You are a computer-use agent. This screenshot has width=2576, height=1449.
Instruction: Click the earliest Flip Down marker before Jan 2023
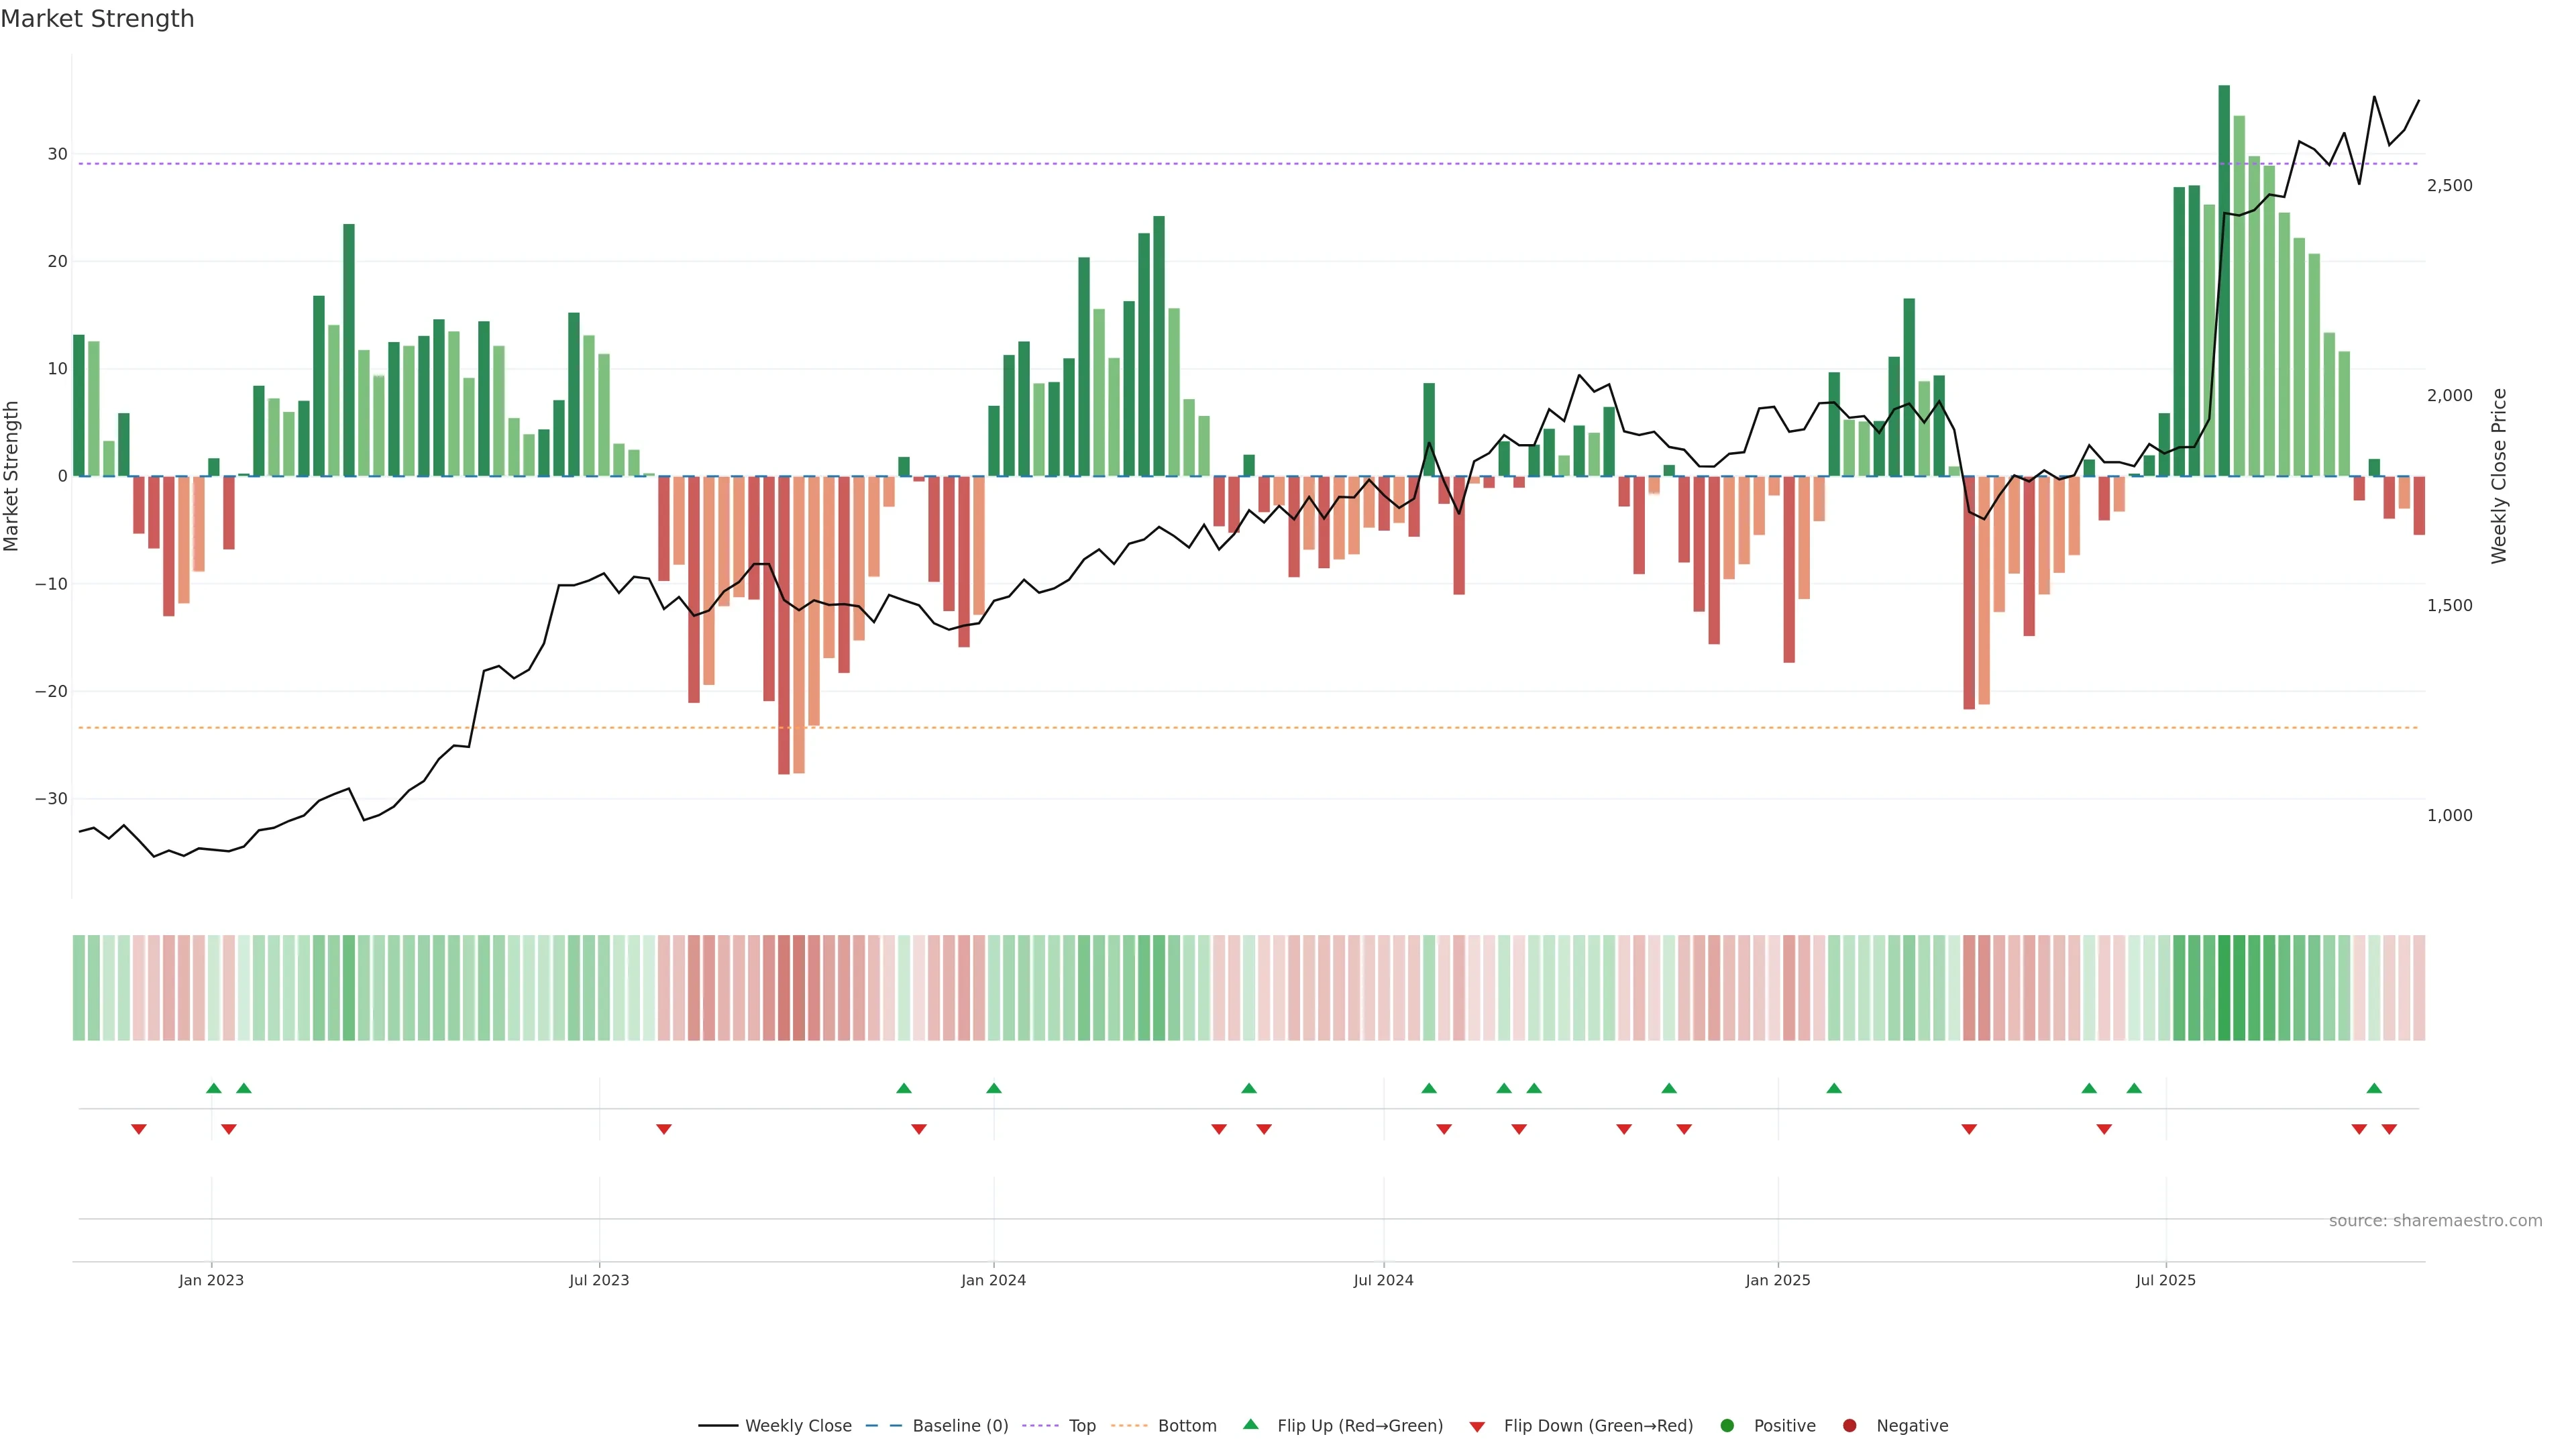coord(139,1129)
